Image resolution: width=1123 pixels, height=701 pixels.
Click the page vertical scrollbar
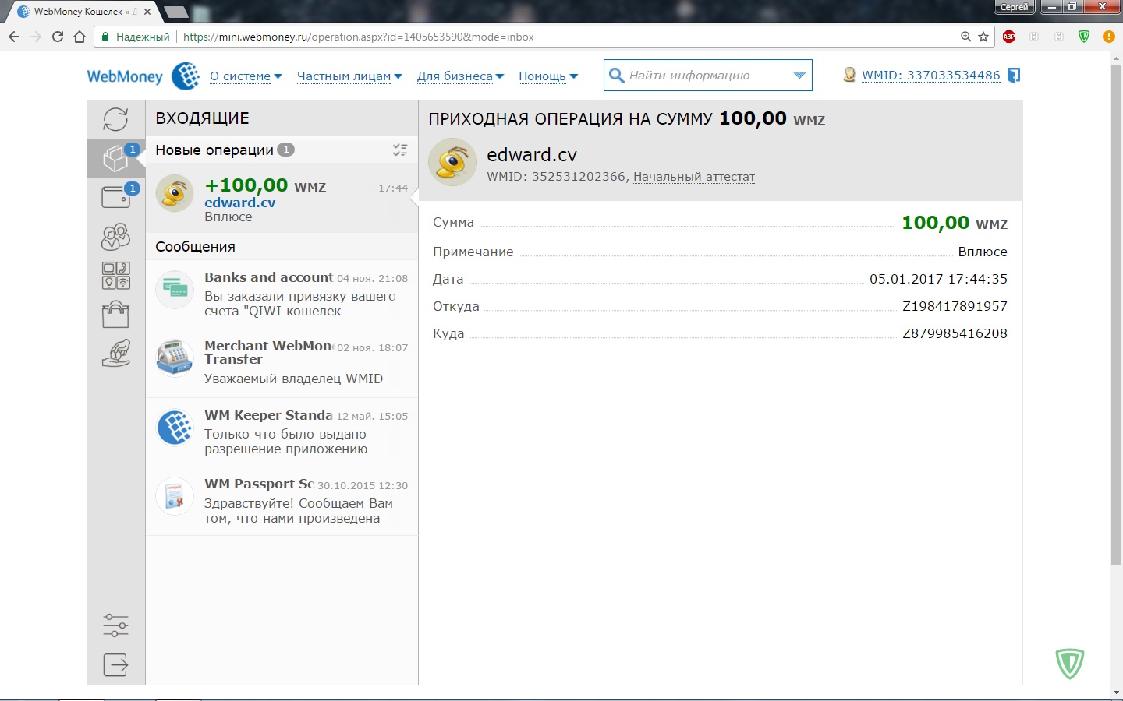click(x=1116, y=315)
